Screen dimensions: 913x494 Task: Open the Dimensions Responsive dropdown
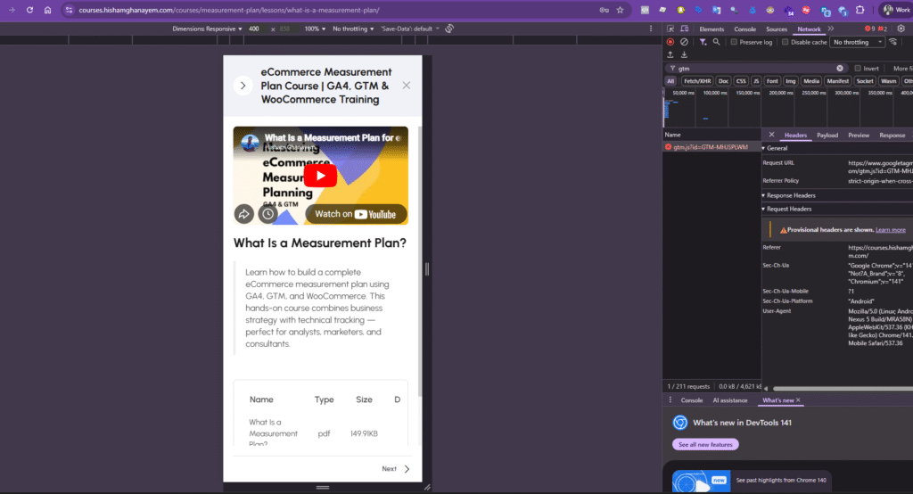pos(208,29)
